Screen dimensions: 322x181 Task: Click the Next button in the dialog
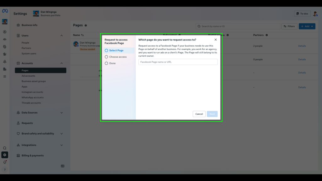tap(212, 114)
